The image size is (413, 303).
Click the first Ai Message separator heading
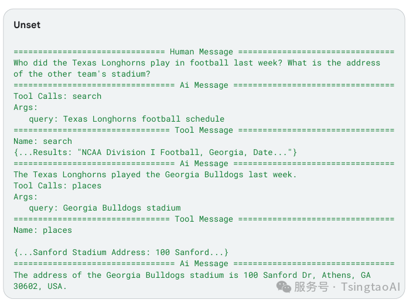click(204, 85)
